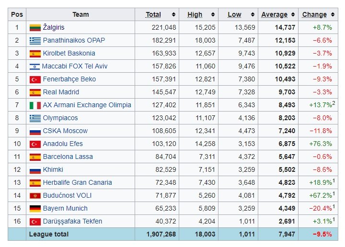Click the Team column header

click(x=80, y=14)
